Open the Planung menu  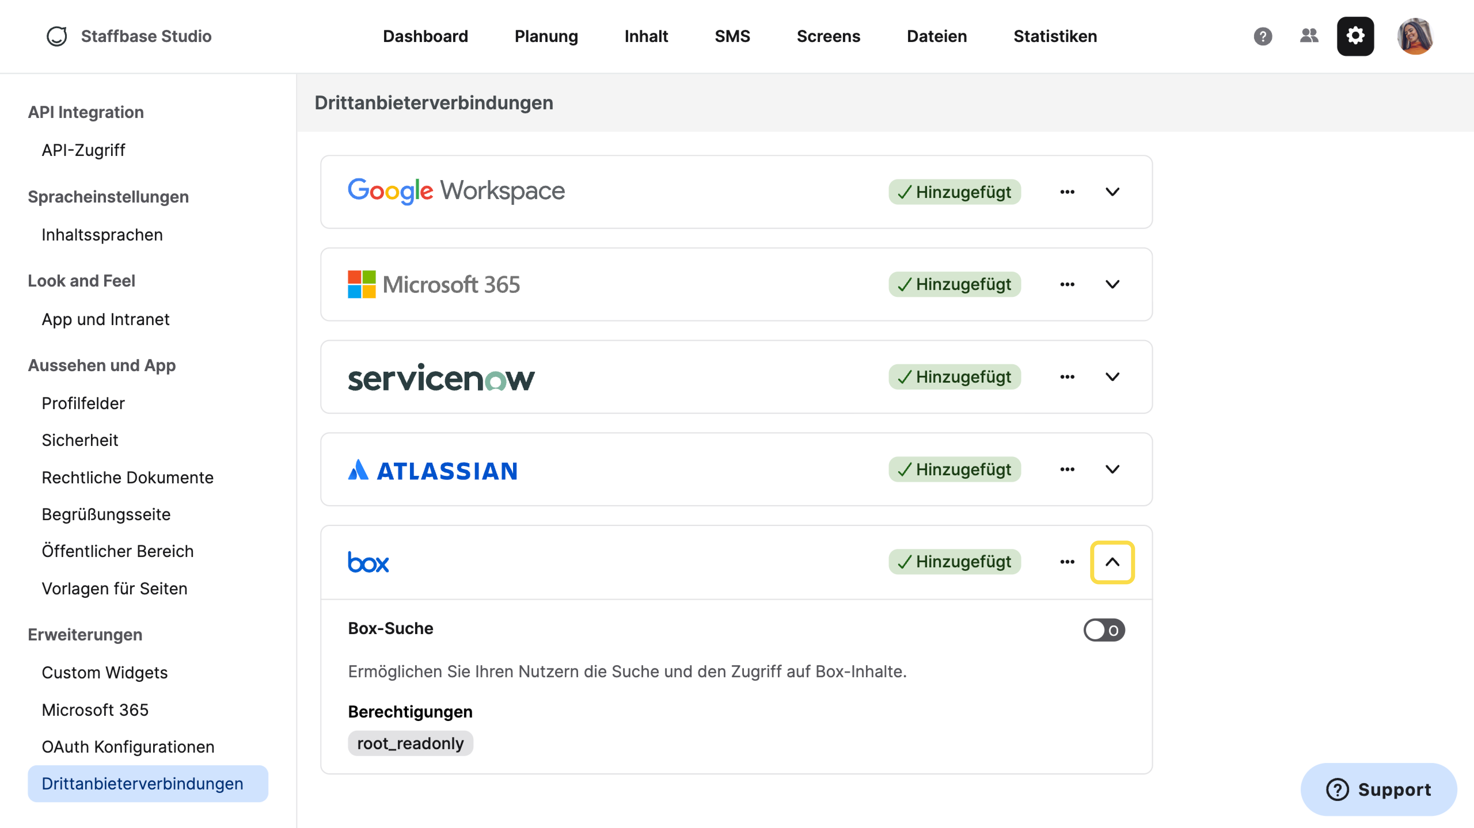pos(546,36)
